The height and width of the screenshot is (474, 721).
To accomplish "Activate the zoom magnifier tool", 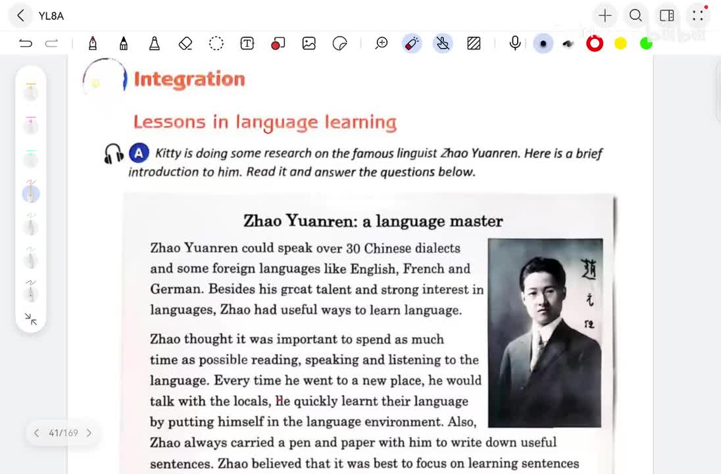I will coord(381,43).
